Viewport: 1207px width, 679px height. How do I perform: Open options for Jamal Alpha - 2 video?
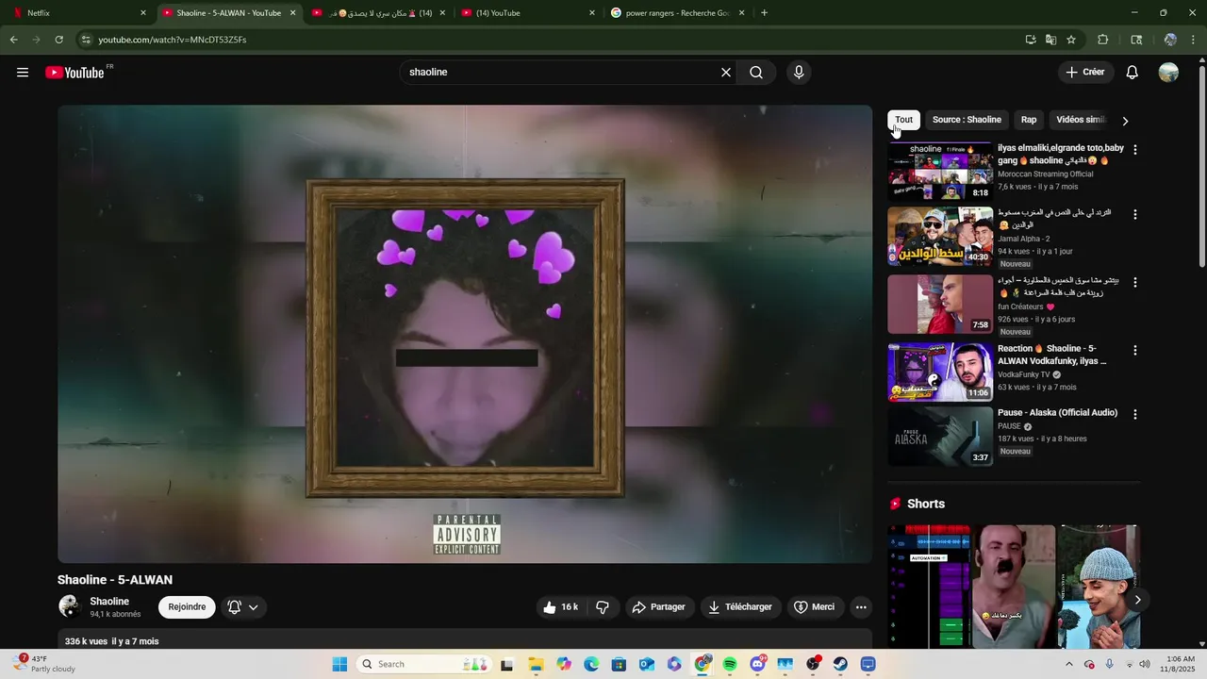[x=1135, y=214]
